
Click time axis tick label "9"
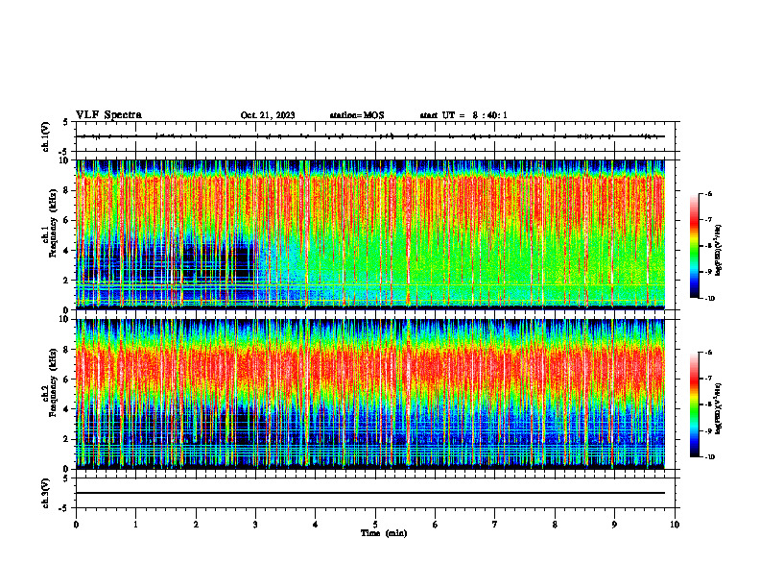pos(614,525)
